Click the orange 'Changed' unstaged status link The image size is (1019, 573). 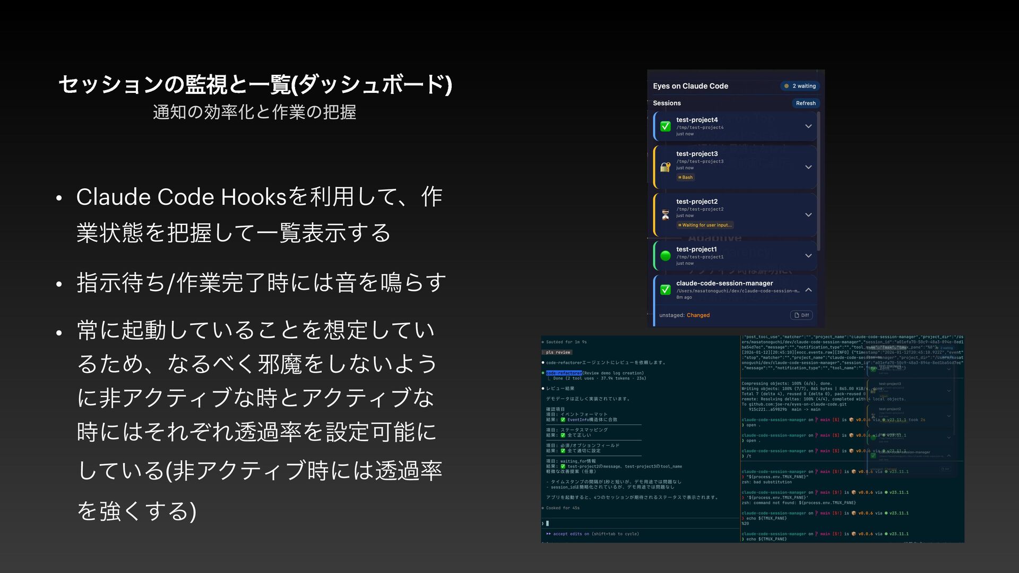[x=698, y=315]
